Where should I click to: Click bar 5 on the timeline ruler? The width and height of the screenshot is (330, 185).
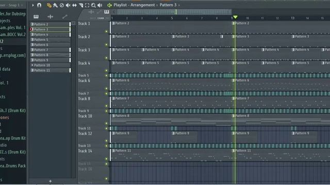[172, 18]
